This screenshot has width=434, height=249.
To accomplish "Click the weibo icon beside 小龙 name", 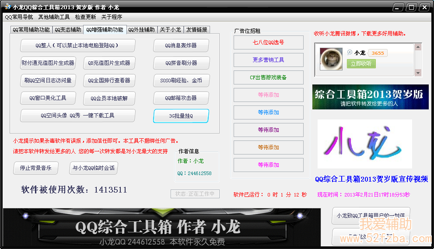I will (350, 53).
